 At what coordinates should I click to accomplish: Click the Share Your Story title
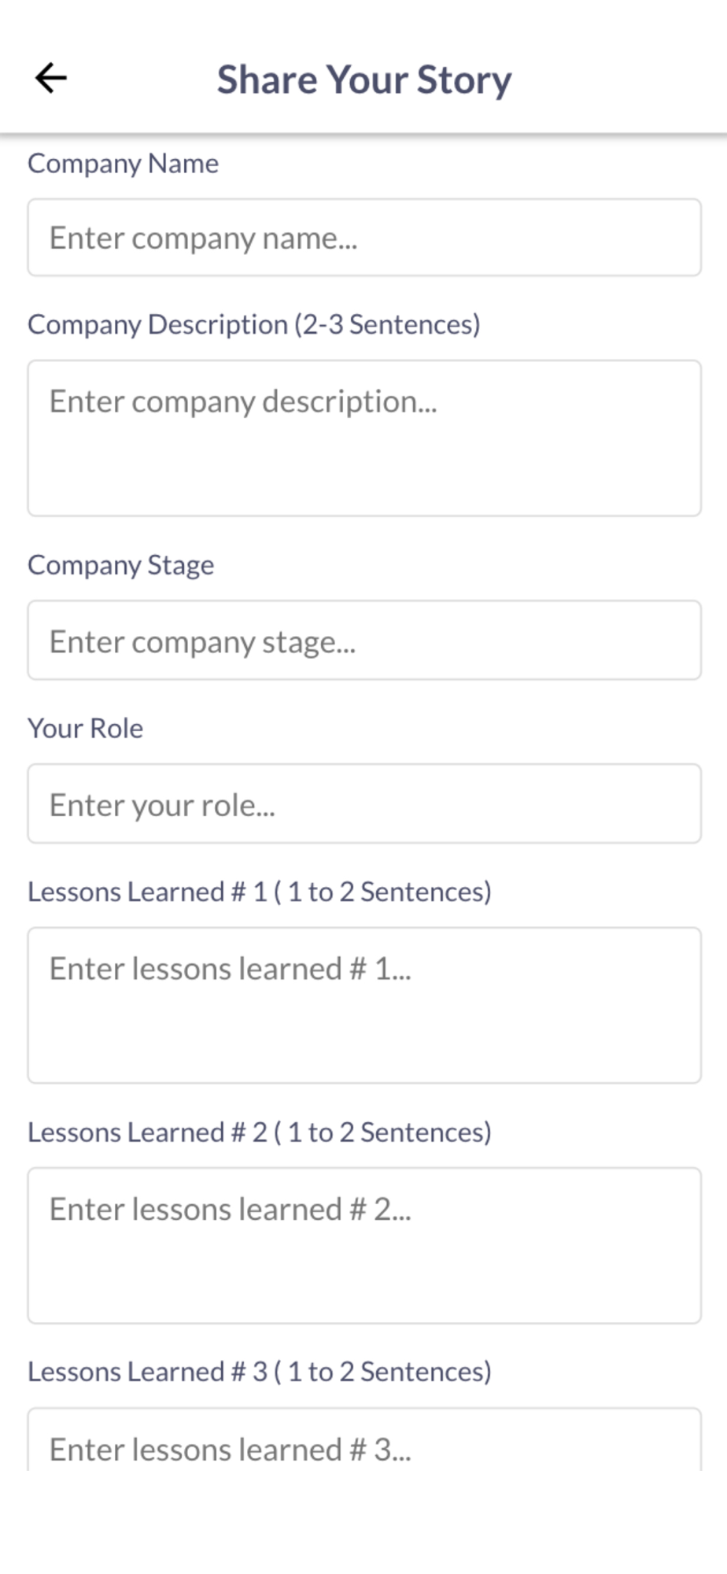(364, 79)
